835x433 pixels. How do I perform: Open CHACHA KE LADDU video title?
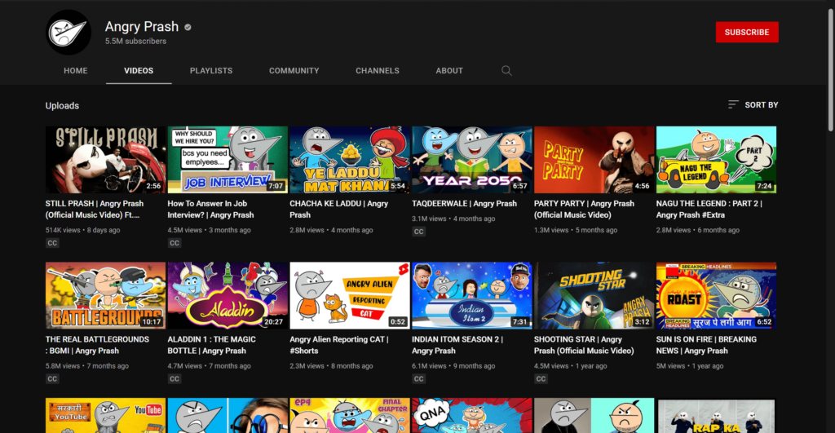point(338,210)
